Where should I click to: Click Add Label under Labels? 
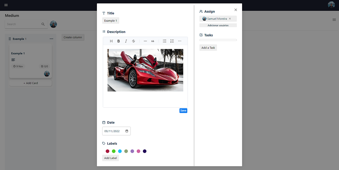pos(110,158)
